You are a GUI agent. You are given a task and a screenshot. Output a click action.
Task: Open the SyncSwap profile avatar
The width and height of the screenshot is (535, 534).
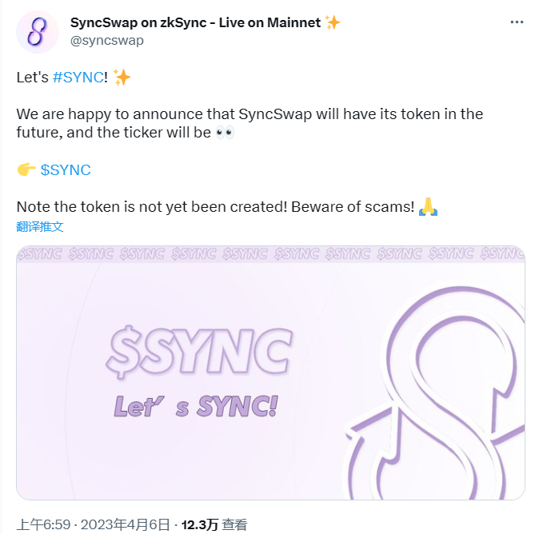[x=38, y=32]
